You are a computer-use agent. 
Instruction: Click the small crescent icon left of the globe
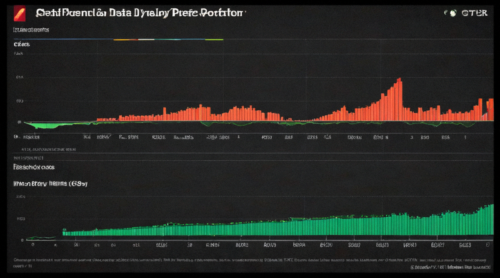click(446, 13)
